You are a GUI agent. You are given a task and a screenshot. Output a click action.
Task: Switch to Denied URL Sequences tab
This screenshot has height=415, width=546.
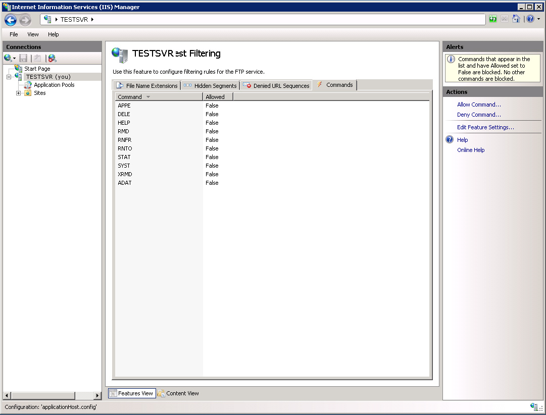[276, 86]
